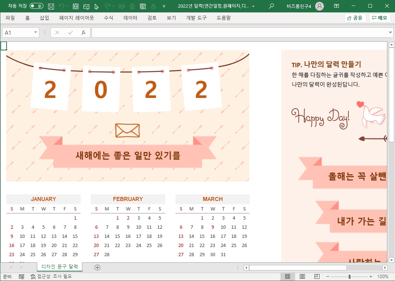Click the distribute vertically icon in quick access
395x281 pixels.
[x=153, y=6]
